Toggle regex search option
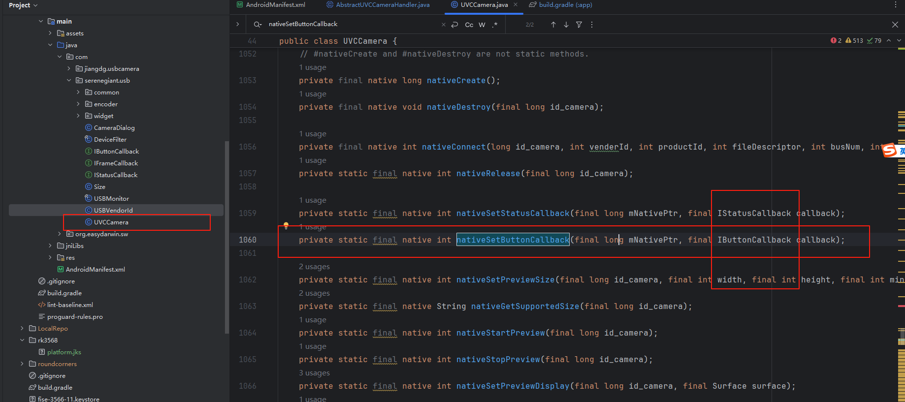 [495, 25]
